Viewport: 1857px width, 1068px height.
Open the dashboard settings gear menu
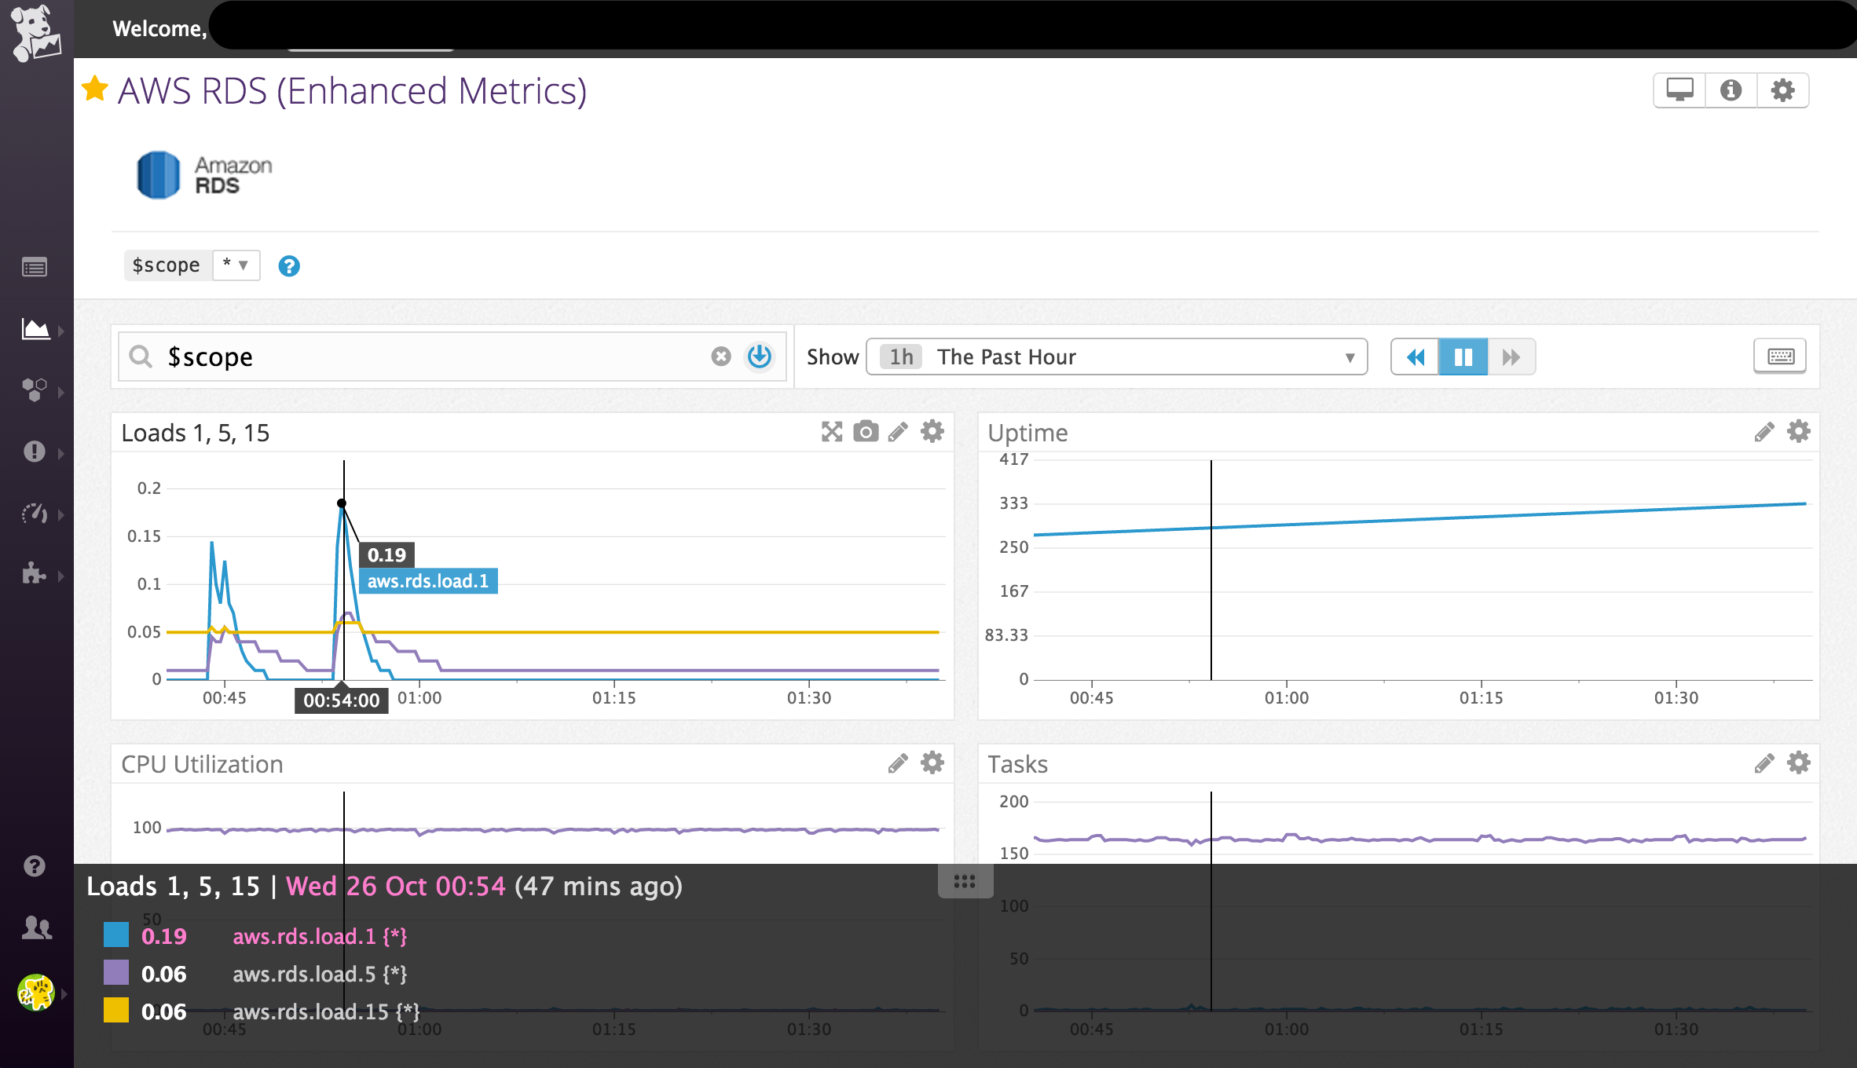[x=1782, y=90]
